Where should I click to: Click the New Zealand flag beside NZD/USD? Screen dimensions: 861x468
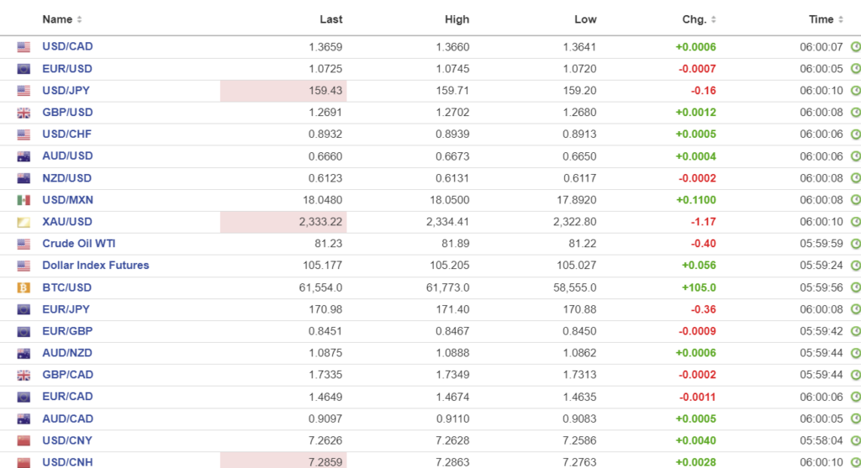[24, 178]
